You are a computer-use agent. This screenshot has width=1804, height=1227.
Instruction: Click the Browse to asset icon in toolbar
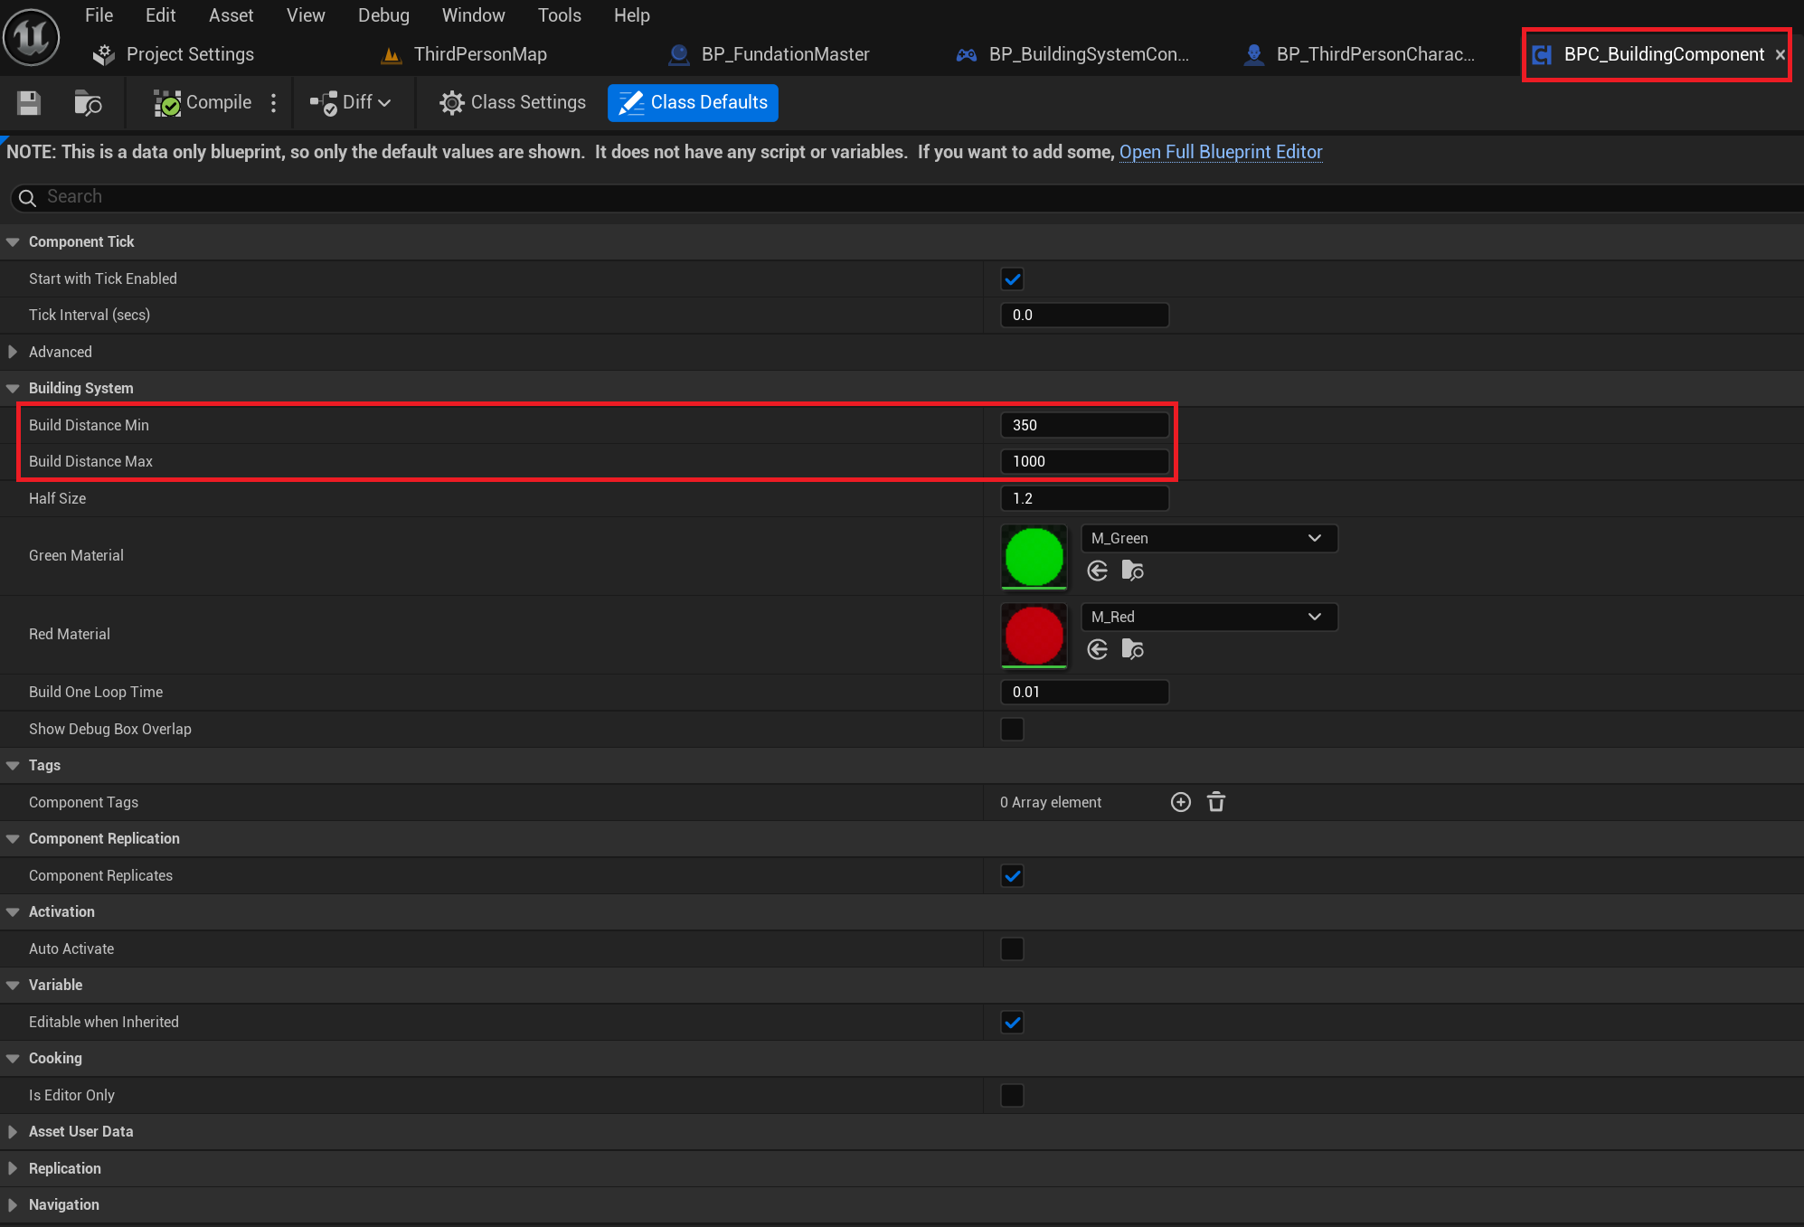pos(87,103)
